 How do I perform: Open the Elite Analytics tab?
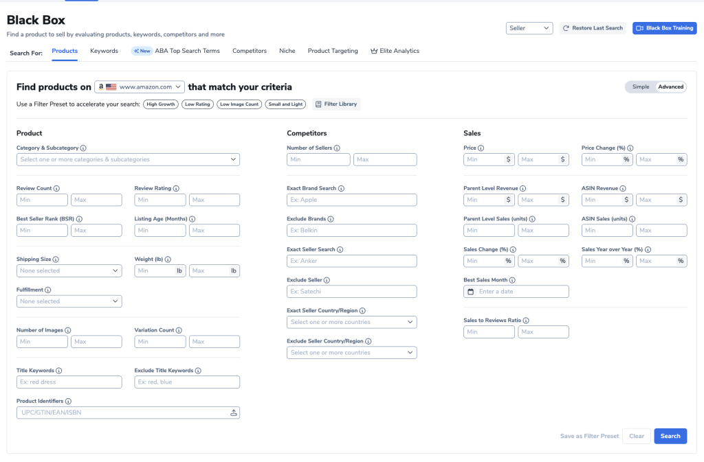click(x=395, y=51)
